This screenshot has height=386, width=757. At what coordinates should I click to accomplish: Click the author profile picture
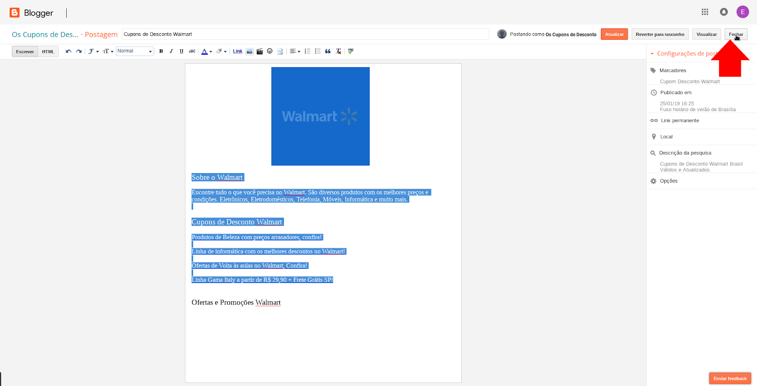[502, 34]
